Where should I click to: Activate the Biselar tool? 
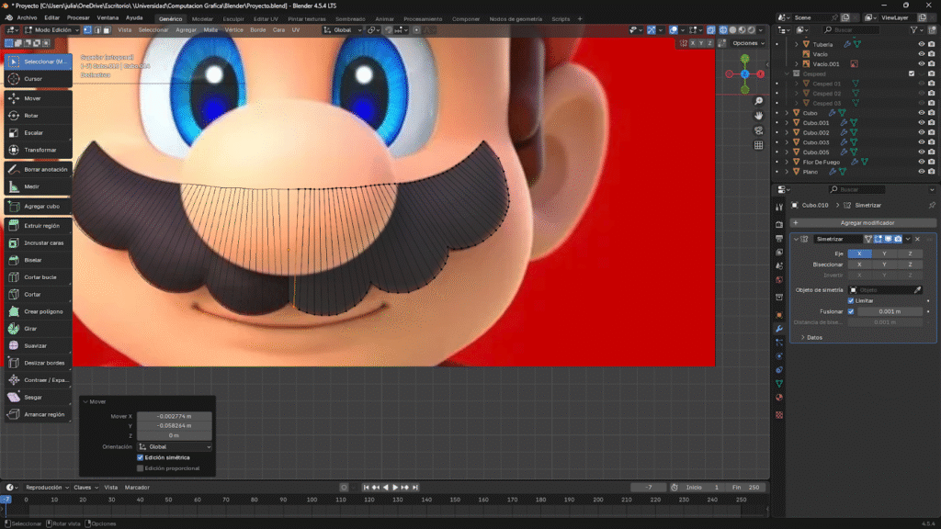[37, 260]
